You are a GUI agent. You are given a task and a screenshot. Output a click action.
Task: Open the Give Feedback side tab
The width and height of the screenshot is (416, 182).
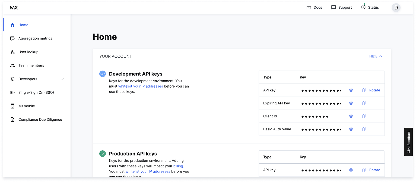pos(408,142)
